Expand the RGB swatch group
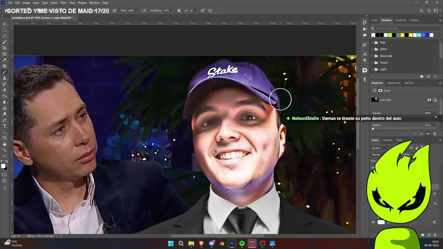 [x=372, y=43]
